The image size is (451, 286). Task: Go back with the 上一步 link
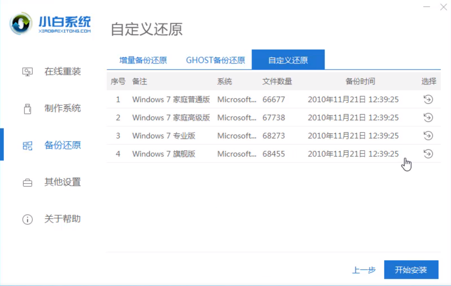pos(364,270)
